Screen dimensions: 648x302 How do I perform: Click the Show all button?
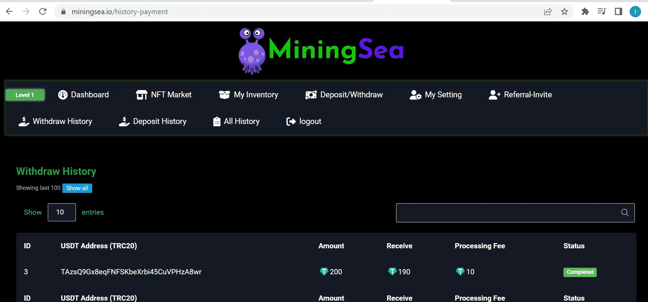click(x=77, y=188)
